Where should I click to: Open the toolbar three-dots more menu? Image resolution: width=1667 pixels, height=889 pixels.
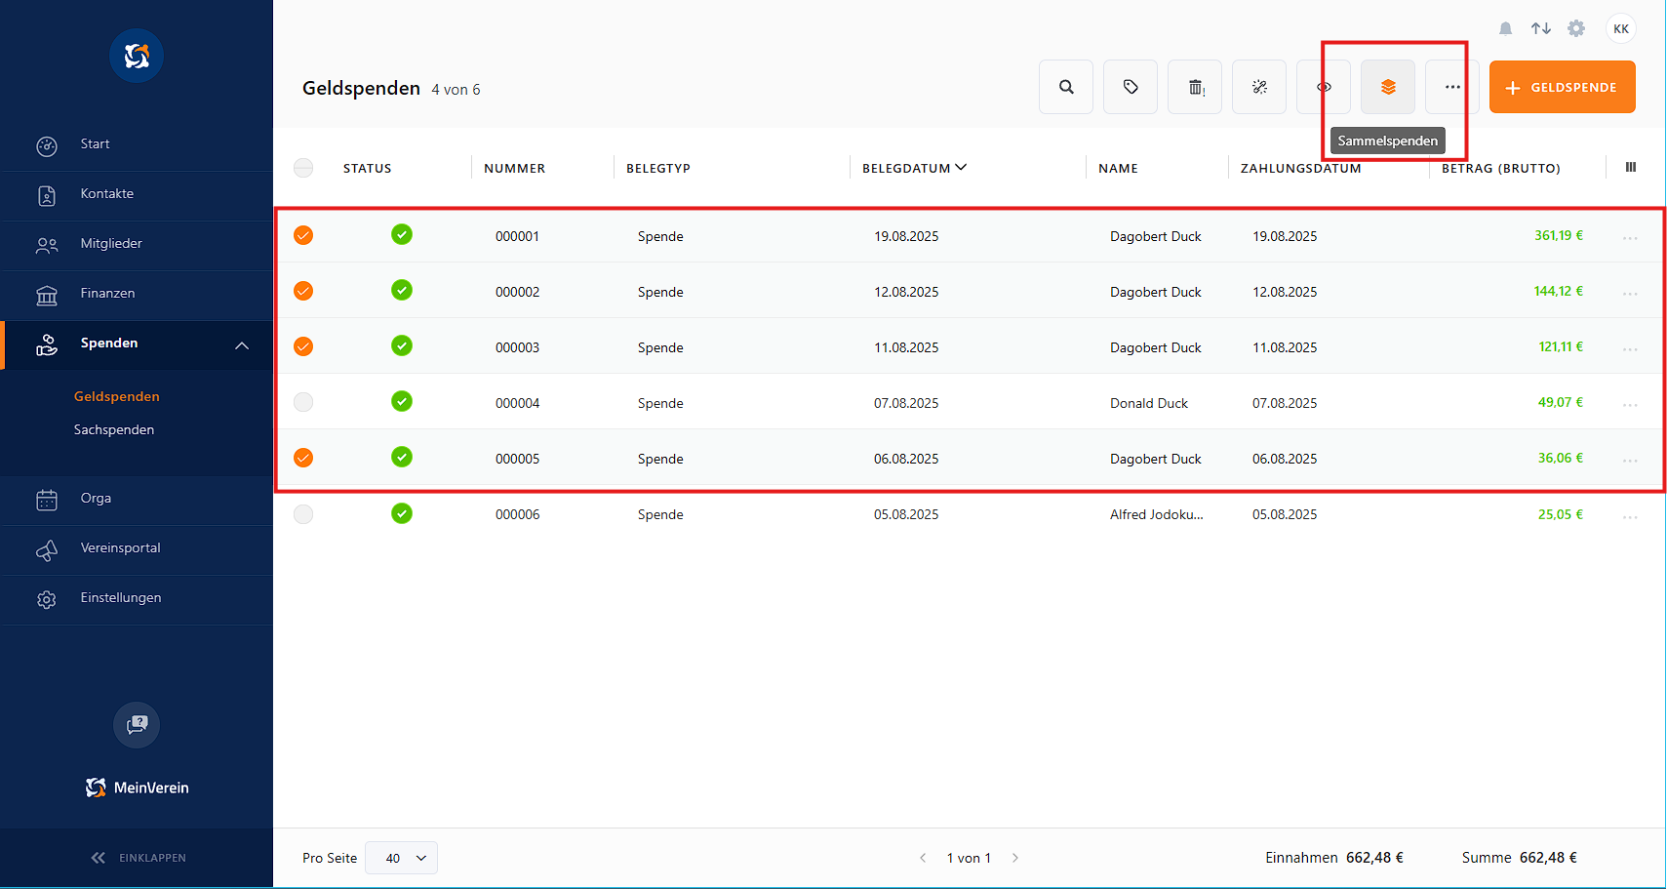(x=1452, y=87)
